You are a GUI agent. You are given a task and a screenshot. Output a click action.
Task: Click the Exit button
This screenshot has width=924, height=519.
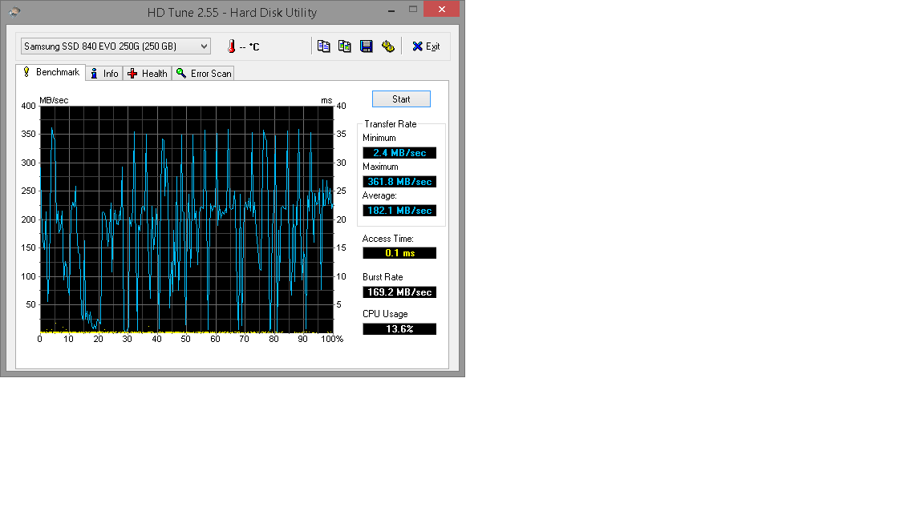(426, 46)
